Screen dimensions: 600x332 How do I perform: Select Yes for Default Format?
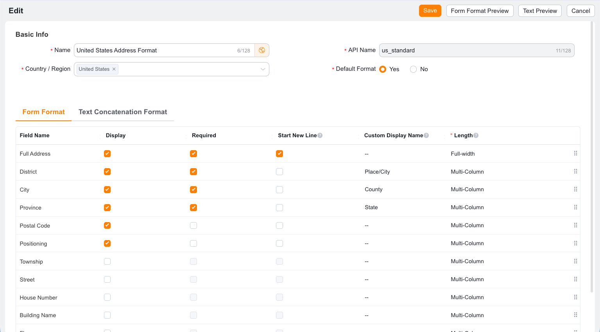[x=383, y=69]
